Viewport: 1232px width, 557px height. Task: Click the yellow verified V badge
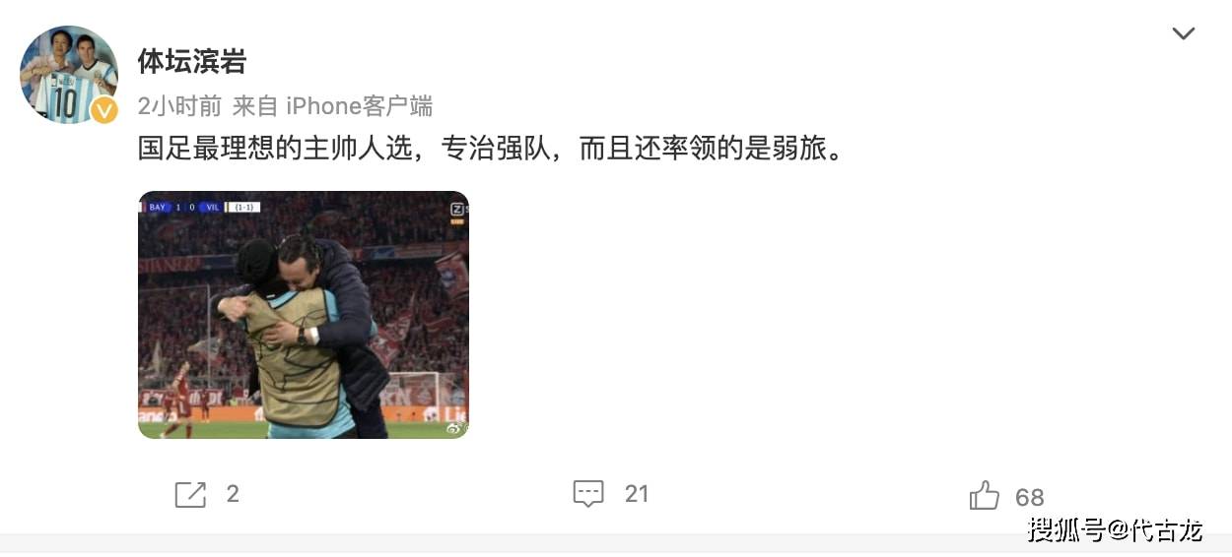pyautogui.click(x=104, y=110)
